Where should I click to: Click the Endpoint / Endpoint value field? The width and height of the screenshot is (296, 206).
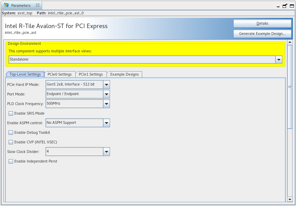point(74,94)
